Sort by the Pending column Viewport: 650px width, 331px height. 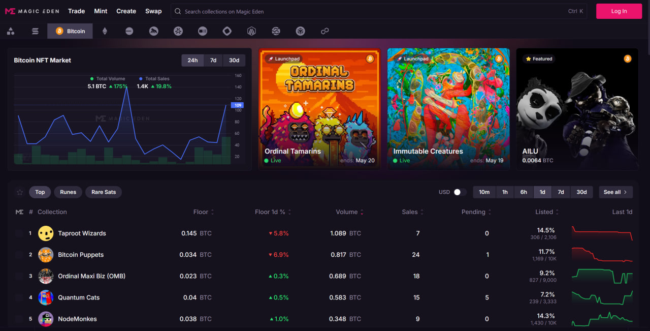[476, 212]
